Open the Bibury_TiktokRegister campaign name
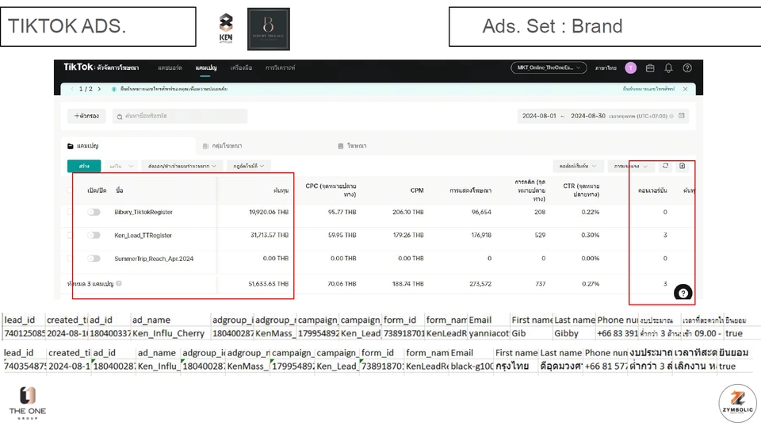The width and height of the screenshot is (761, 426). point(143,213)
